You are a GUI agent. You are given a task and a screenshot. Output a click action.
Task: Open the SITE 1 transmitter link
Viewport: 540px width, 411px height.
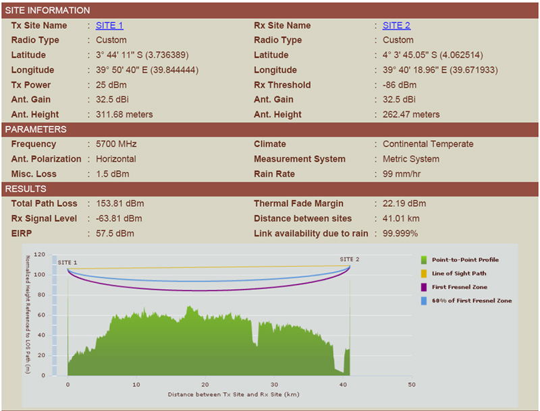tap(109, 26)
